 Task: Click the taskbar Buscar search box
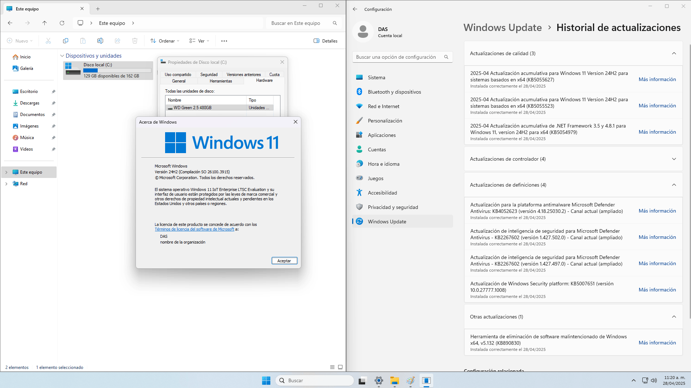315,380
